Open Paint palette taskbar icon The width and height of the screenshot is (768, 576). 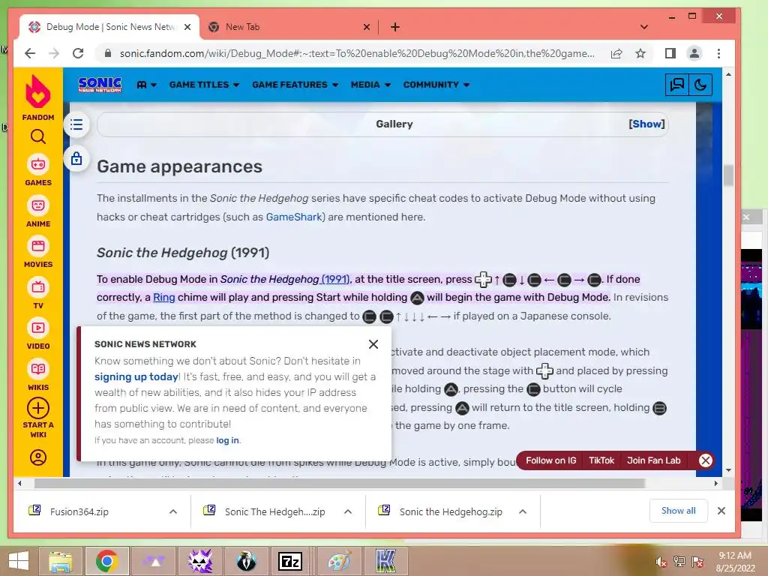click(340, 561)
